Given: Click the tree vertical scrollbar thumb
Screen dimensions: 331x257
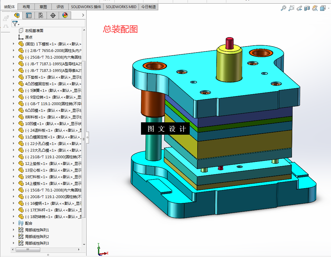Looking at the screenshot, I should pyautogui.click(x=84, y=140).
